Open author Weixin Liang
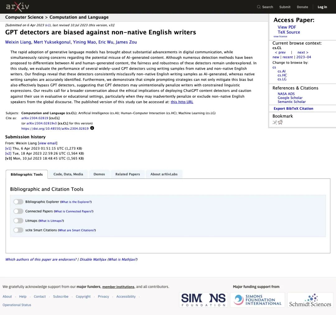This screenshot has width=336, height=315. 18,42
